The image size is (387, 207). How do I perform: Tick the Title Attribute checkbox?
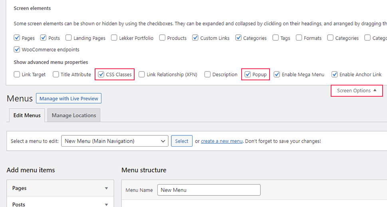click(56, 74)
